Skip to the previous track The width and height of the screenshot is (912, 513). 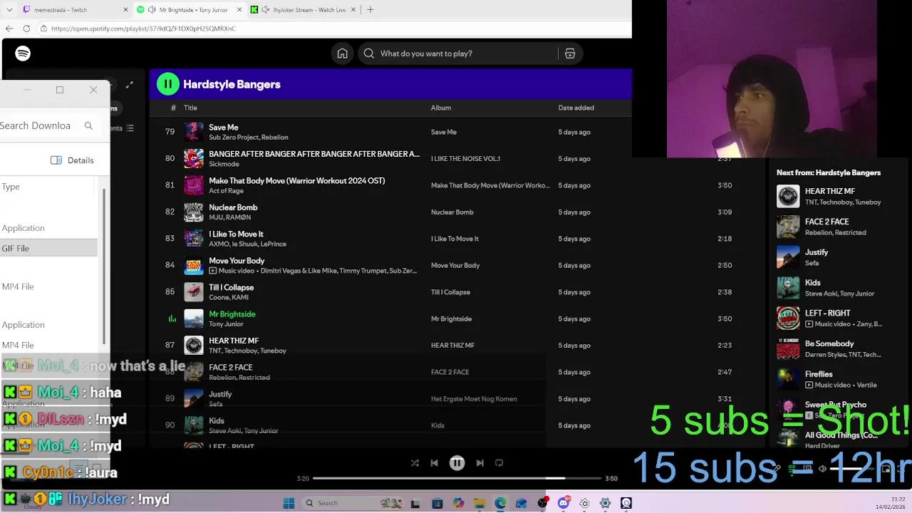click(x=434, y=463)
